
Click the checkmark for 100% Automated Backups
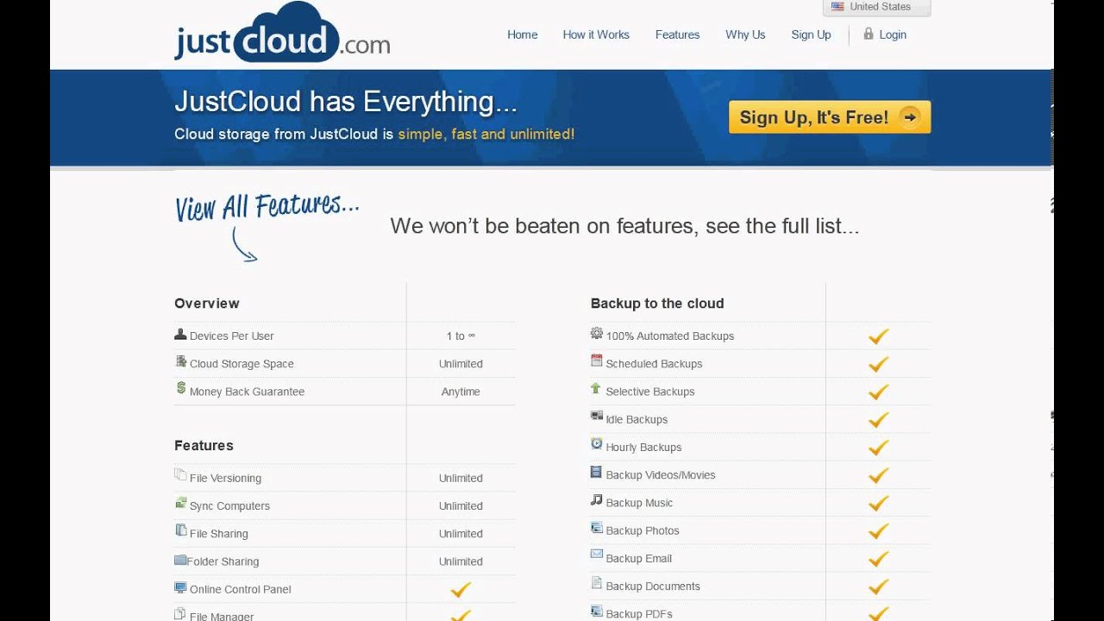[x=878, y=336]
